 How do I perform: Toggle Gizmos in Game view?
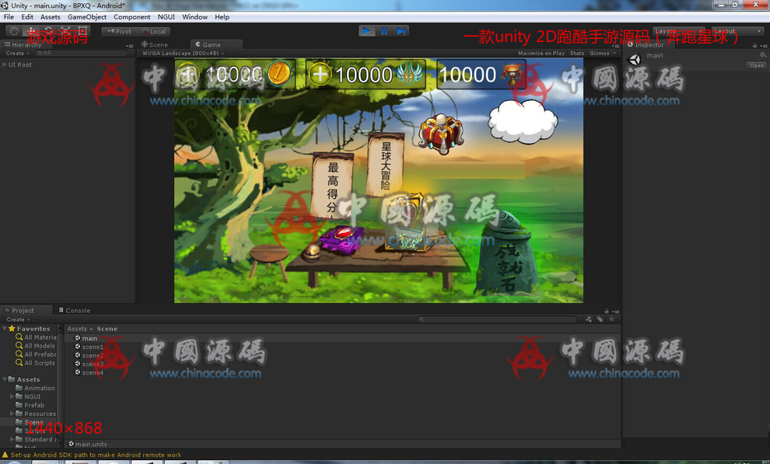(x=599, y=53)
